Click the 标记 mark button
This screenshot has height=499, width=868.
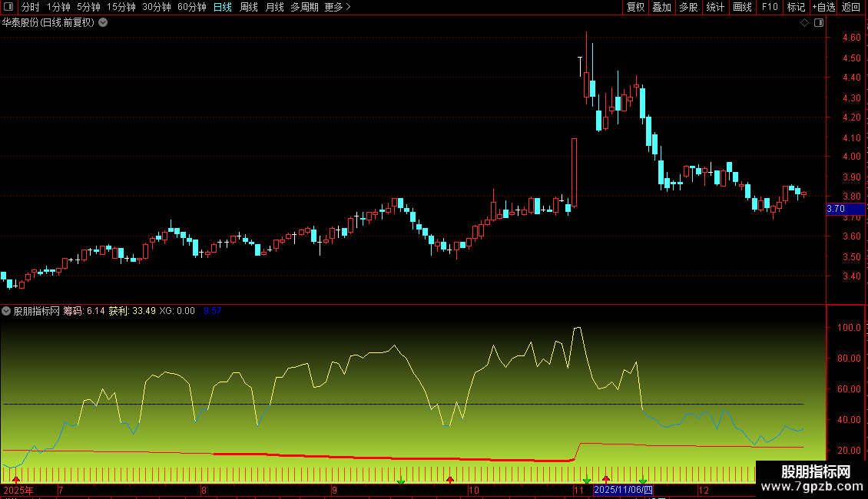click(796, 7)
